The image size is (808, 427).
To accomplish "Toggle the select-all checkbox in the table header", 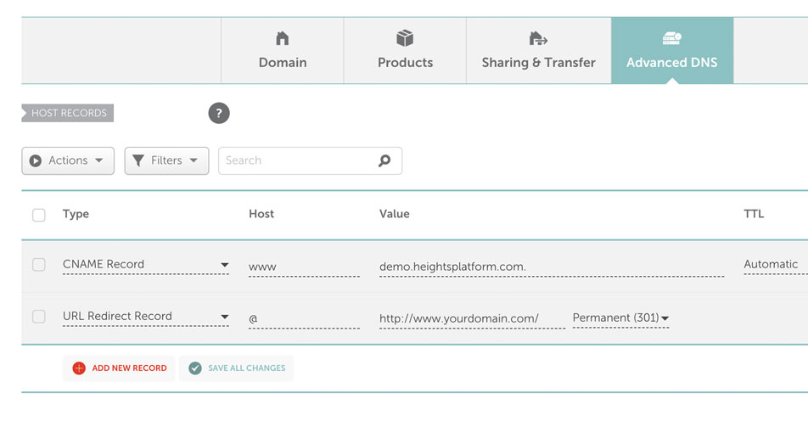I will (39, 215).
